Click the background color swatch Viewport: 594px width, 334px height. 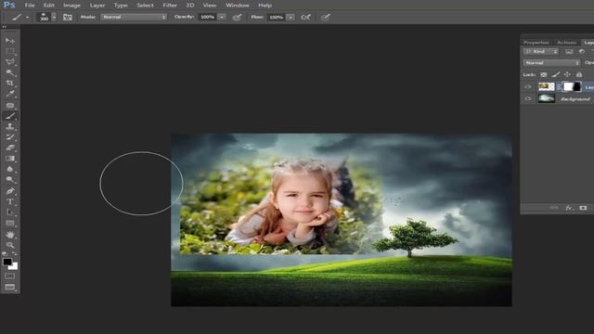14,266
